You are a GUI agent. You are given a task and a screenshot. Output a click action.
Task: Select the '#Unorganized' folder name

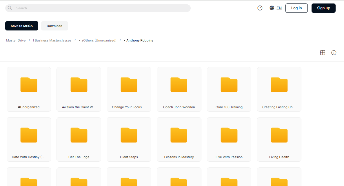tap(29, 107)
